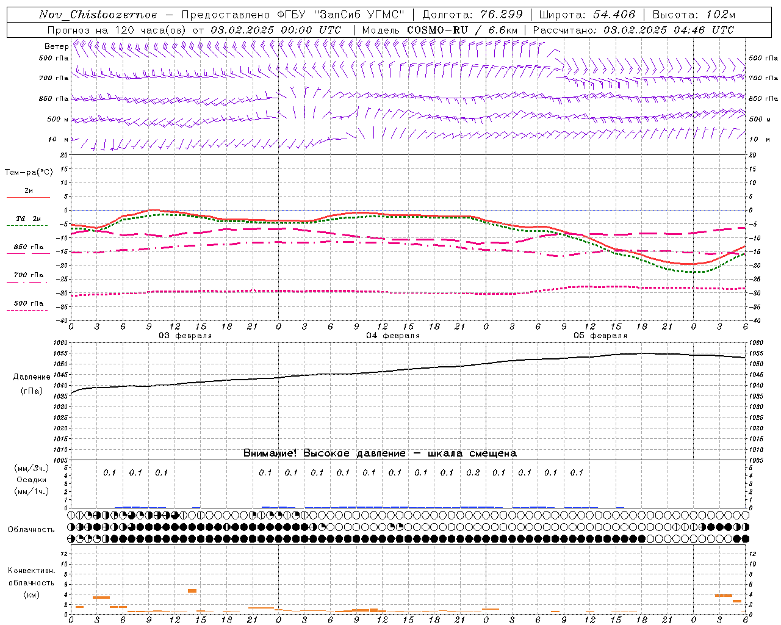
Task: Select the Осадки precipitation label
Action: coord(32,480)
